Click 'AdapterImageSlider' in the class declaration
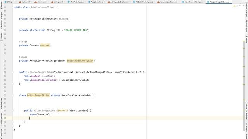Viewport: 248px width, 139px height. pos(43,7)
